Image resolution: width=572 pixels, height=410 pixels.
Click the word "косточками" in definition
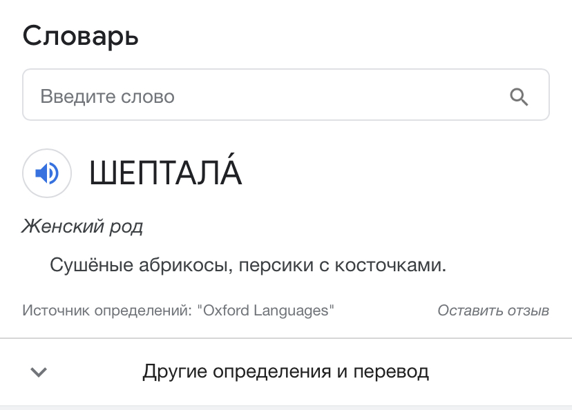coord(390,265)
